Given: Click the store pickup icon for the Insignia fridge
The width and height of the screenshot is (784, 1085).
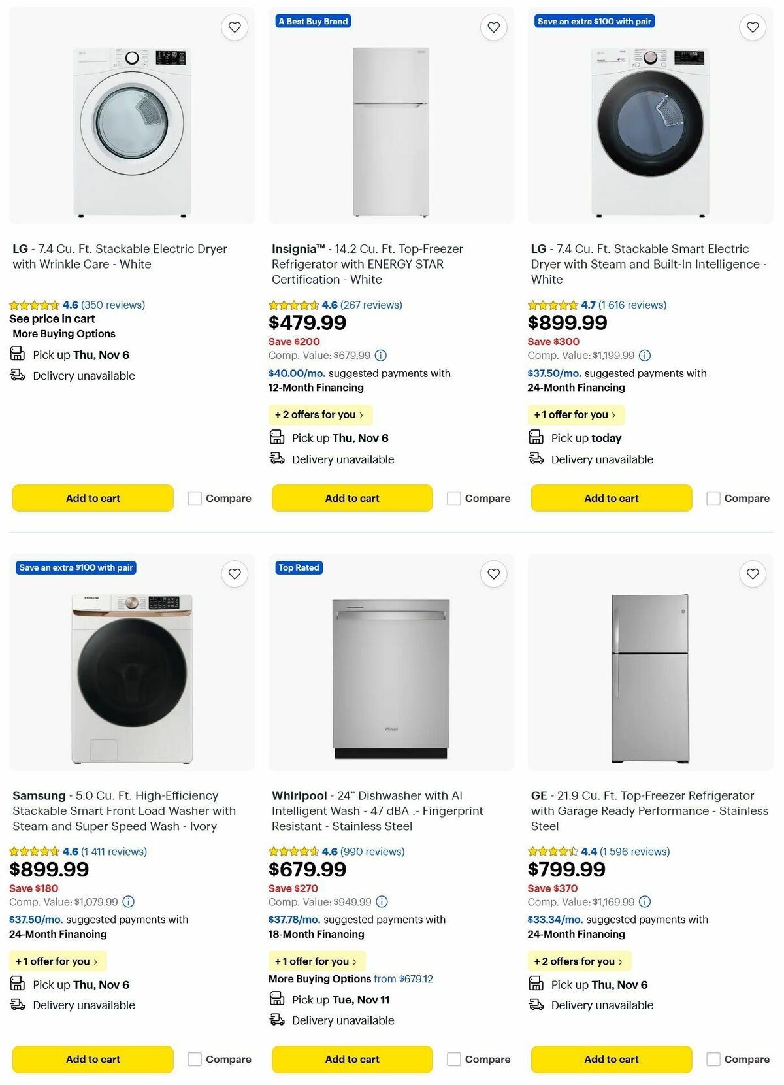Looking at the screenshot, I should (x=276, y=437).
